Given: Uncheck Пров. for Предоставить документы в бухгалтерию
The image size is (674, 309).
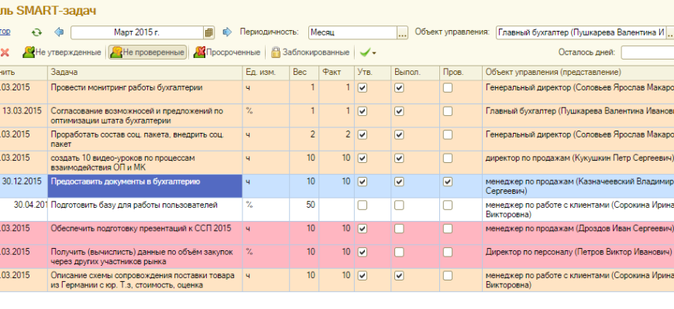Looking at the screenshot, I should 448,182.
